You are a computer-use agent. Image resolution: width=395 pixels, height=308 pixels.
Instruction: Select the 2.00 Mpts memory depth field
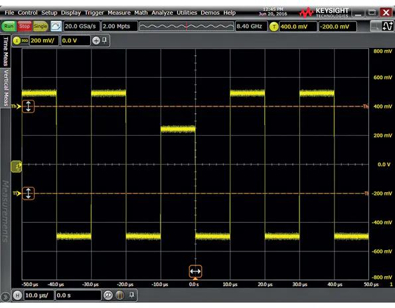tap(119, 26)
